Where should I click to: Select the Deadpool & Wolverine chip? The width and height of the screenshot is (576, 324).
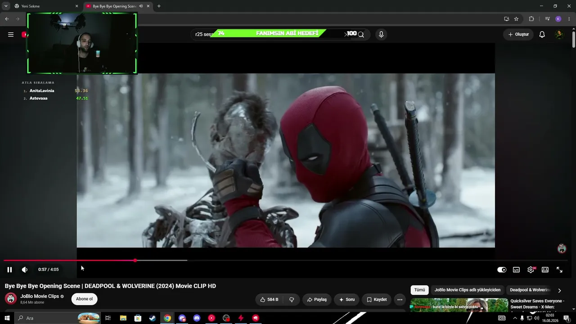[x=530, y=290]
